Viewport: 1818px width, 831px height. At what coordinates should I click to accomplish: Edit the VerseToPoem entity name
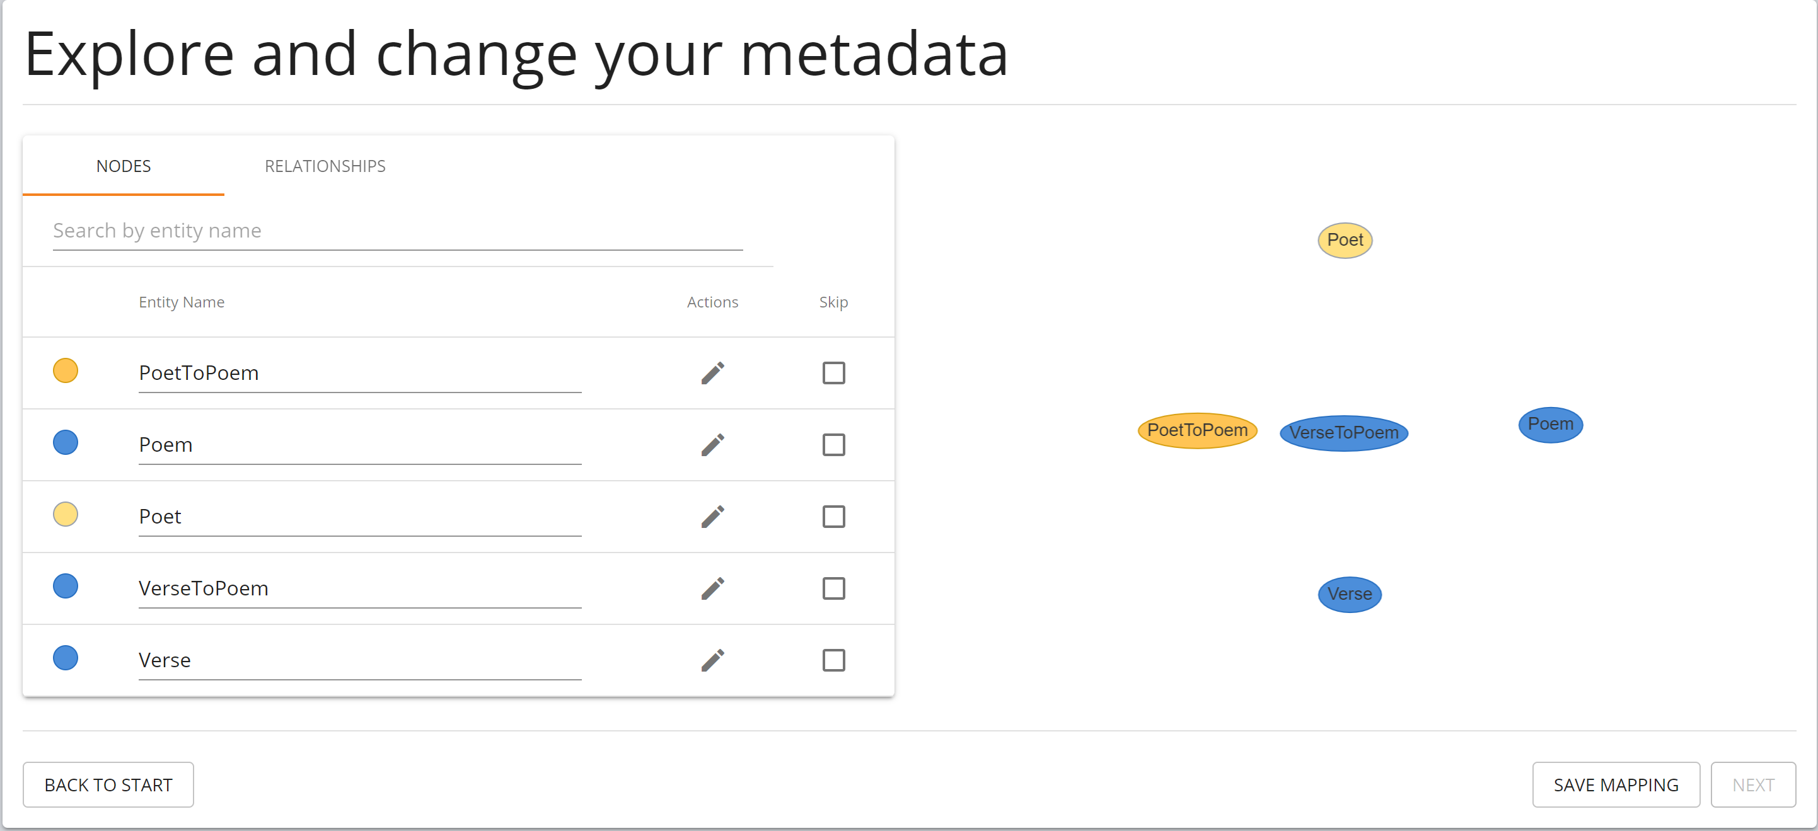tap(712, 589)
